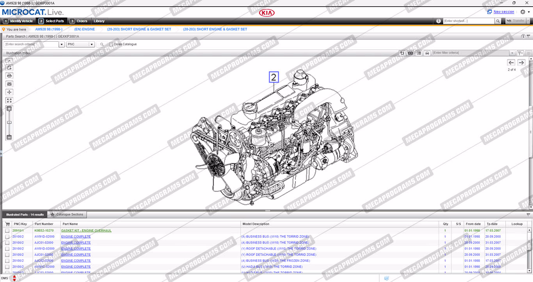Open the filter funnel options
This screenshot has width=533, height=282.
(521, 53)
